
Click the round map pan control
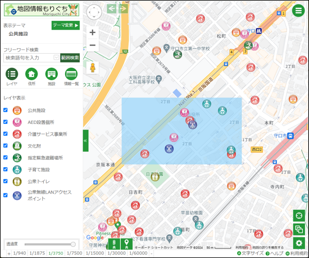[94, 12]
